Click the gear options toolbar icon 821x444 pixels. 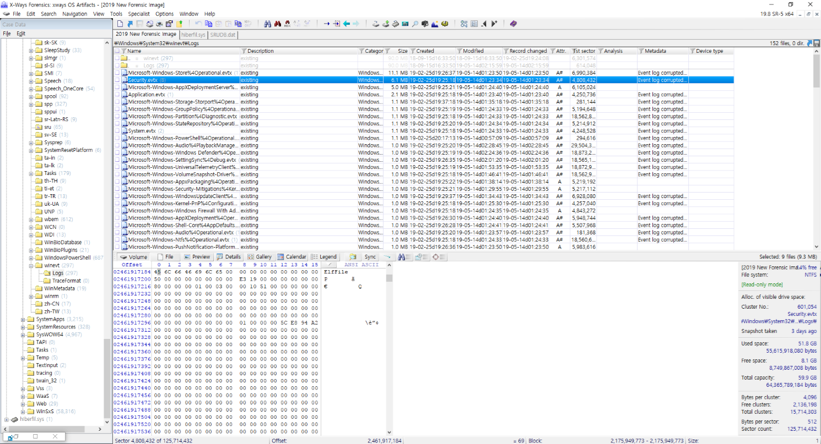tap(444, 24)
